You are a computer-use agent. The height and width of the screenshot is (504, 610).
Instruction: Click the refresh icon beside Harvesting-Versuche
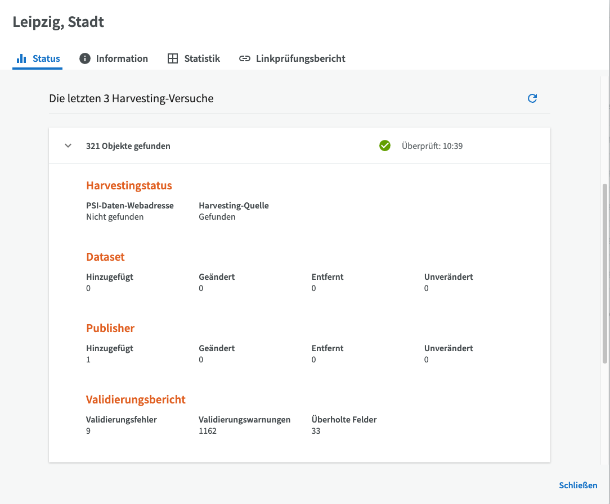tap(532, 98)
